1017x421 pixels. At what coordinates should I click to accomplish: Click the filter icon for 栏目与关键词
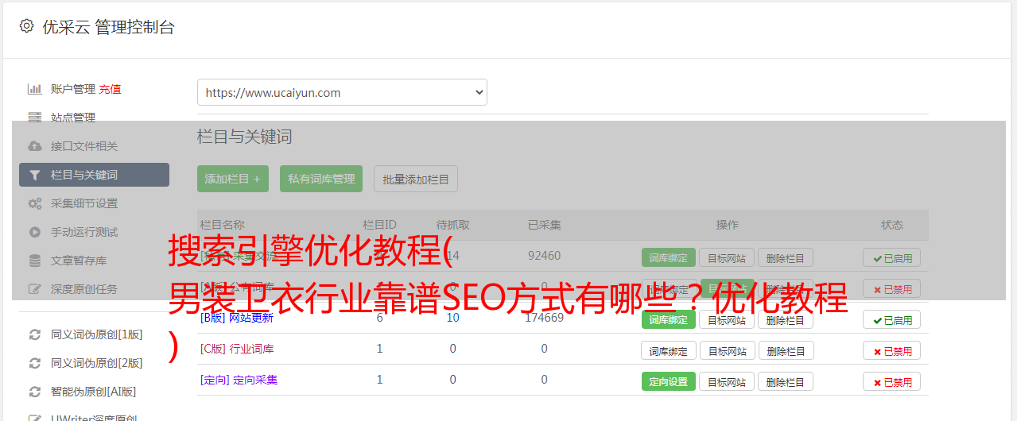[34, 175]
